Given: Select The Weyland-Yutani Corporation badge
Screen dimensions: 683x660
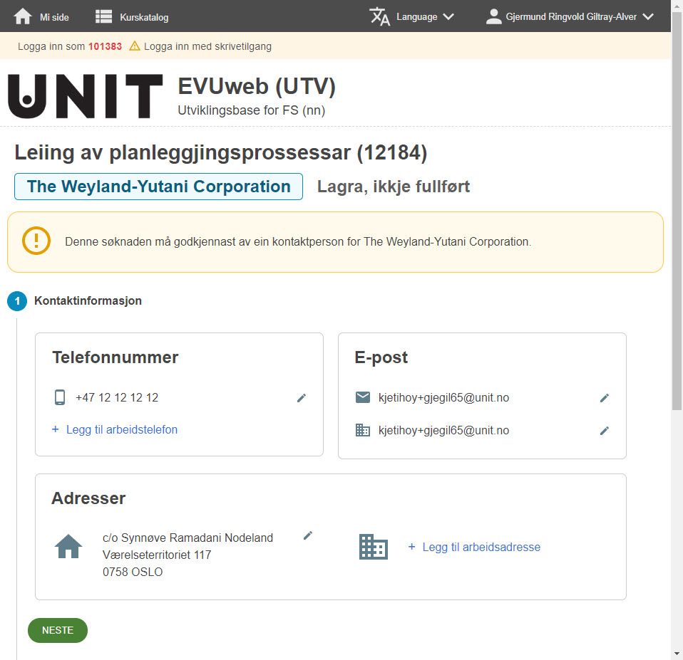Looking at the screenshot, I should click(158, 187).
